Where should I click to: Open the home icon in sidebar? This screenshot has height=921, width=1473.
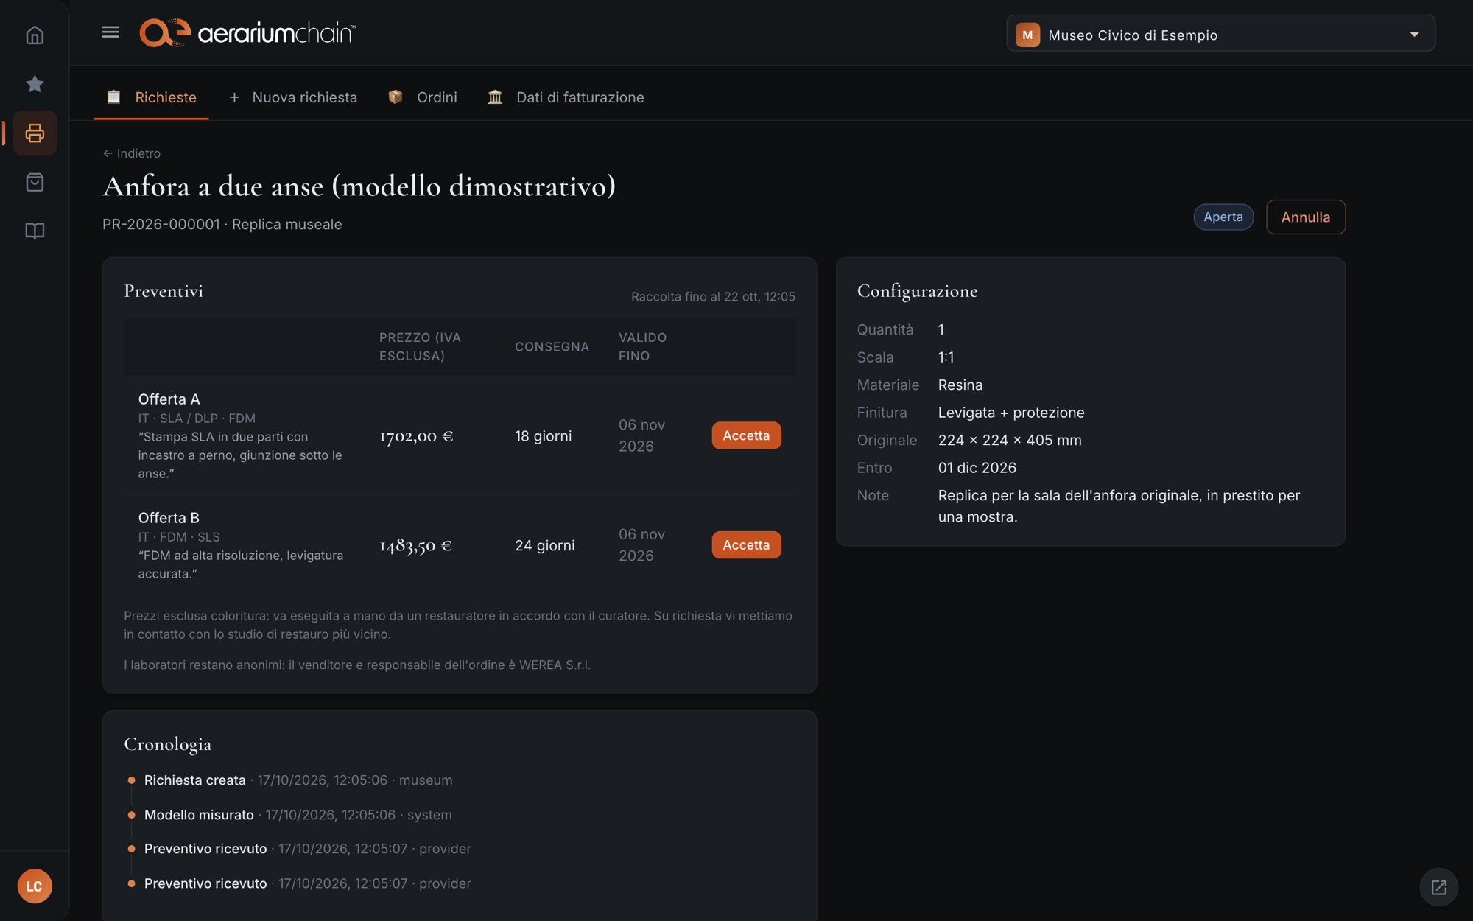coord(35,35)
